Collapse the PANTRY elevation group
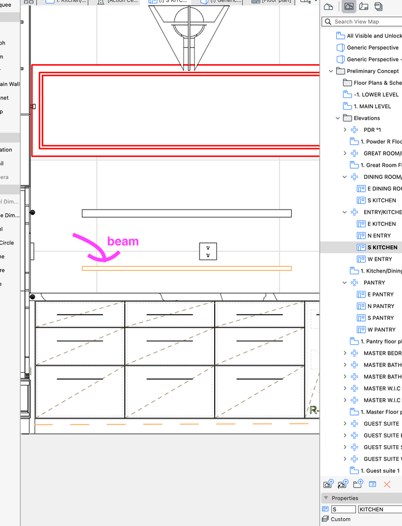The image size is (402, 526). pos(345,283)
